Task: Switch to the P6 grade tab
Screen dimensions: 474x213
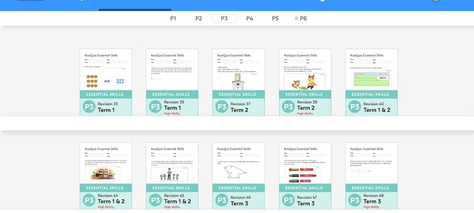Action: [301, 18]
